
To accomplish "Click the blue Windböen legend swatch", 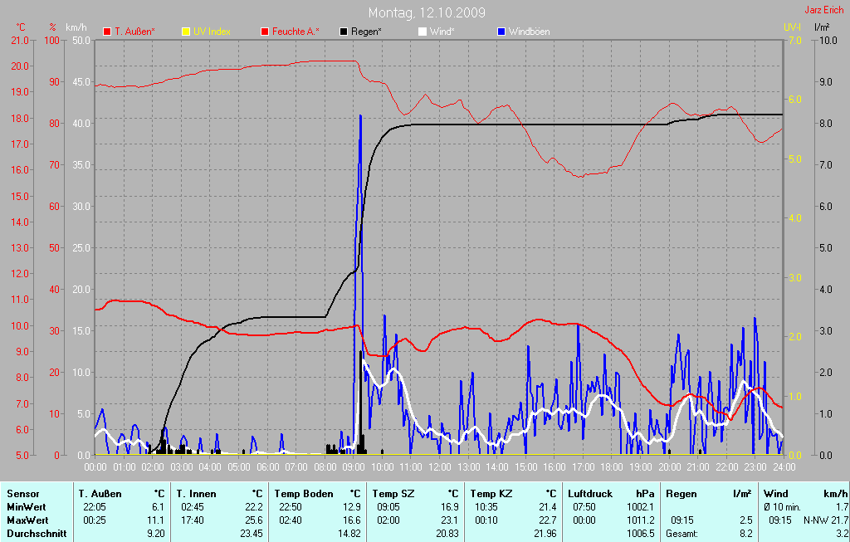I will coord(501,32).
